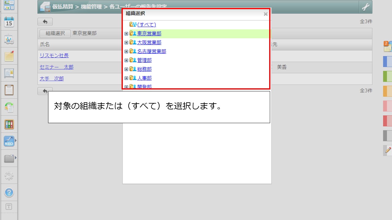The image size is (392, 220).
Task: Select 総務部 in the organization tree
Action: [144, 69]
